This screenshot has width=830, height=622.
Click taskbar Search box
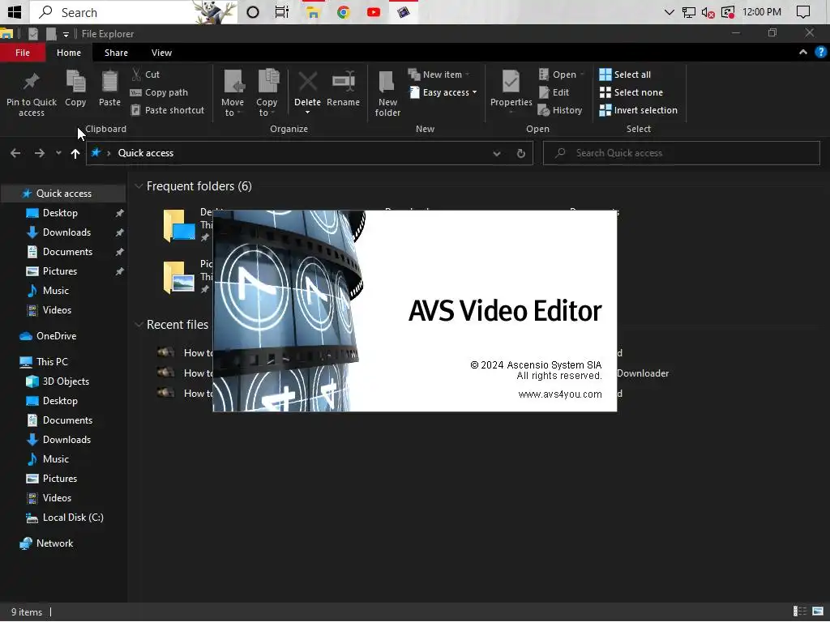coord(134,11)
